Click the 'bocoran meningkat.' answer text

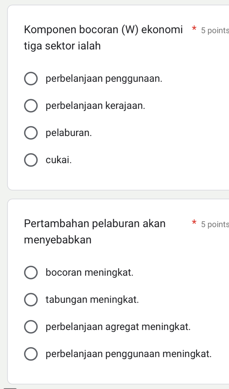point(90,272)
